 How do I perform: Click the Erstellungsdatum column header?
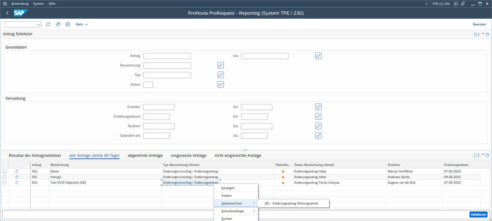[461, 165]
